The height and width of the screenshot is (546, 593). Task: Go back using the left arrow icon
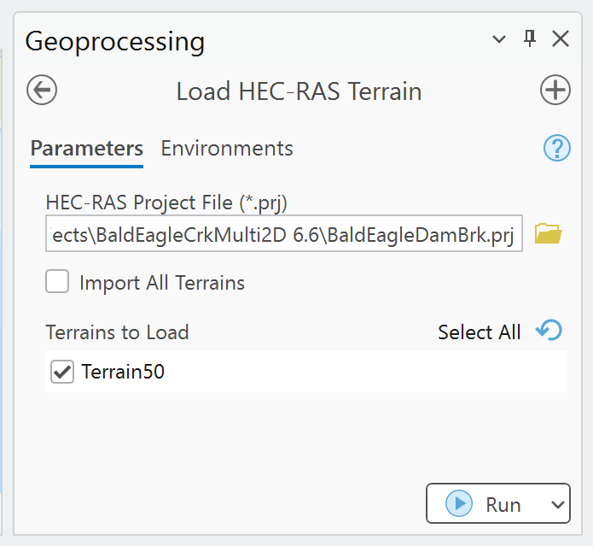(x=42, y=90)
